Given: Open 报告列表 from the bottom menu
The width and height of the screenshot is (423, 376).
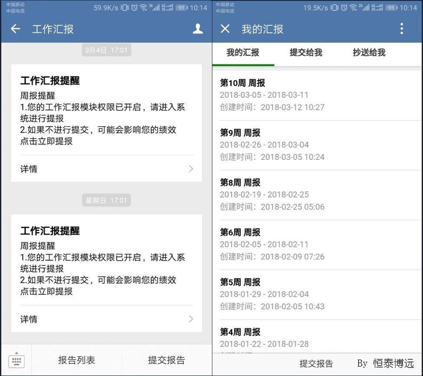Looking at the screenshot, I should coord(76,360).
